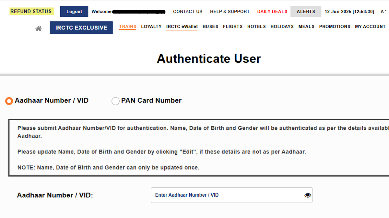Open HELP & SUPPORT

pyautogui.click(x=230, y=11)
